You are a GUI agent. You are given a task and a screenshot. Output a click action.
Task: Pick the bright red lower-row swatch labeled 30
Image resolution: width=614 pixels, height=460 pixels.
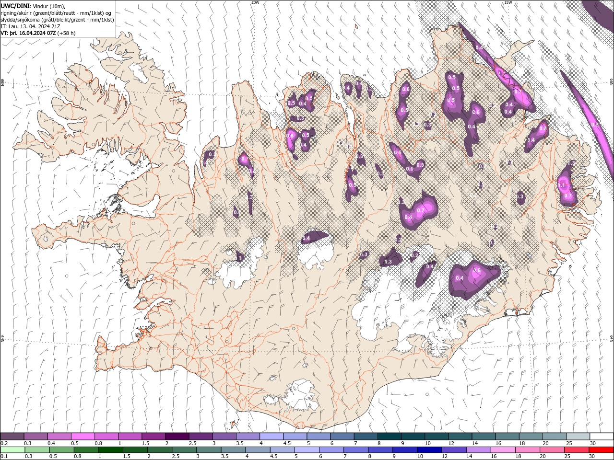pyautogui.click(x=601, y=450)
